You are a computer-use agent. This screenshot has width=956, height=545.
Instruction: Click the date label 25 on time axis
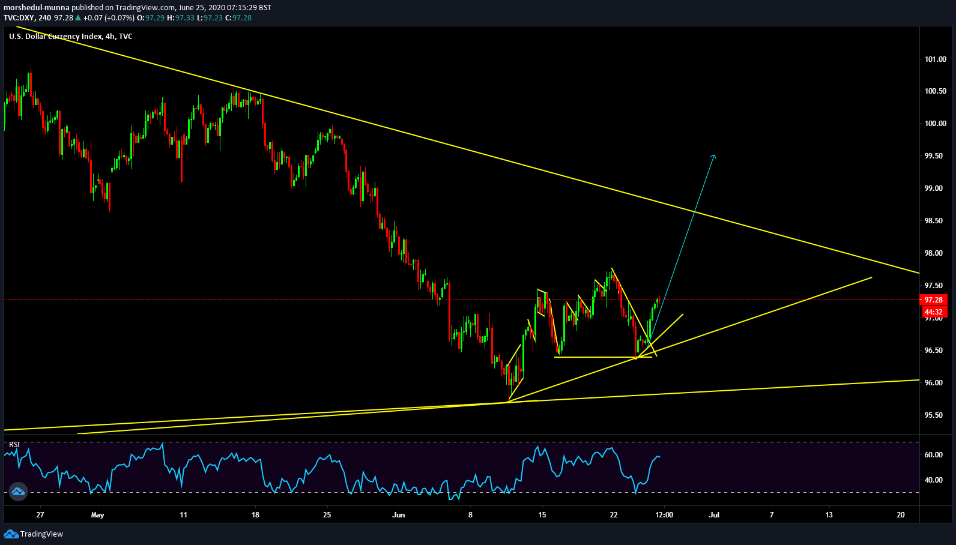327,515
